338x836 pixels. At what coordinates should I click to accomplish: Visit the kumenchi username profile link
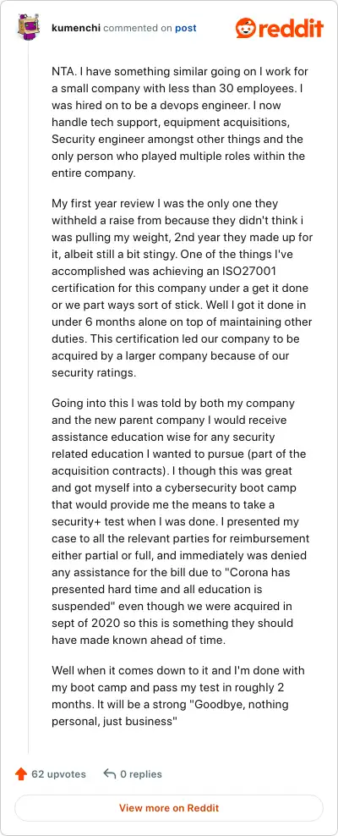[x=76, y=28]
